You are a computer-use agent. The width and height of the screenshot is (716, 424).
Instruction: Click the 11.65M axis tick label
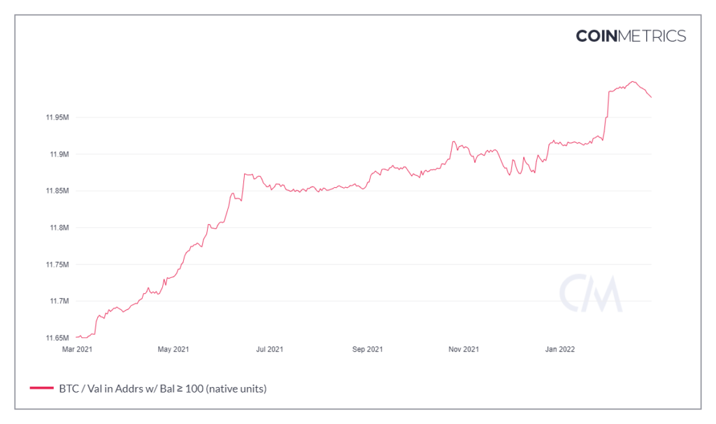click(x=57, y=338)
